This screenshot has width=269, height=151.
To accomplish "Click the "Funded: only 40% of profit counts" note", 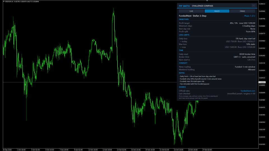I will pos(200,79).
